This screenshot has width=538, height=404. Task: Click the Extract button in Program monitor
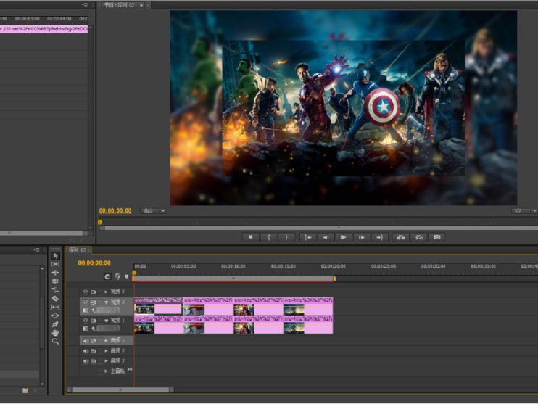pos(418,237)
